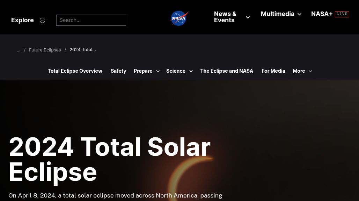Select the Total Eclipse Overview tab
The width and height of the screenshot is (359, 201).
[75, 71]
